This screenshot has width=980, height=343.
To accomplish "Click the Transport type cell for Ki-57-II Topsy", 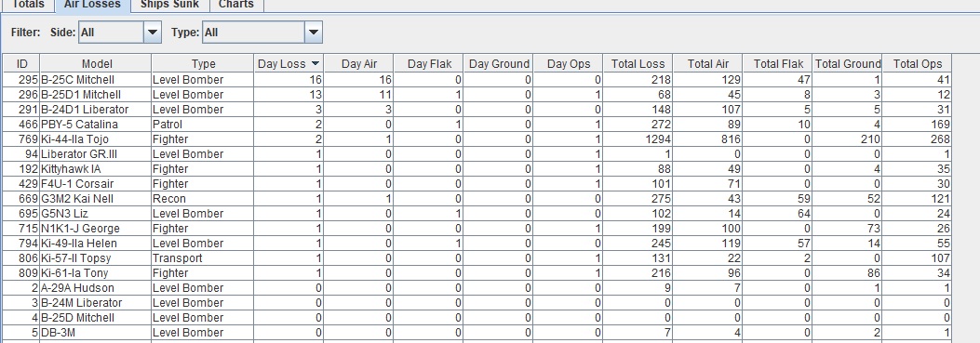I will click(x=203, y=258).
